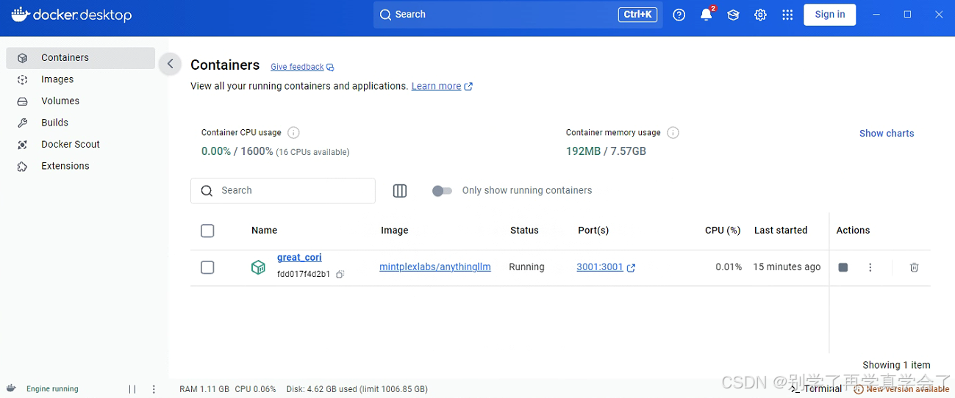Open Docker Scout in sidebar
955x398 pixels.
(x=80, y=144)
